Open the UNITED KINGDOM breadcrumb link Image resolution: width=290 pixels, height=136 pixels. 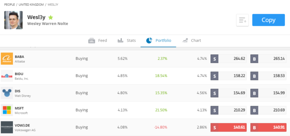point(31,5)
